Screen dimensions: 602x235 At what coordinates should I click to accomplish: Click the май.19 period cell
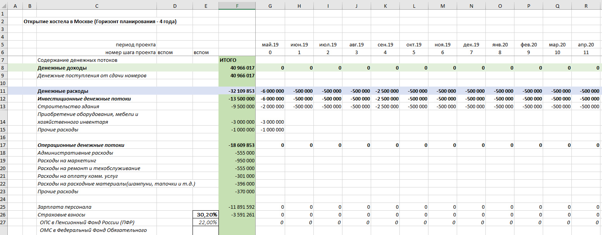click(270, 45)
